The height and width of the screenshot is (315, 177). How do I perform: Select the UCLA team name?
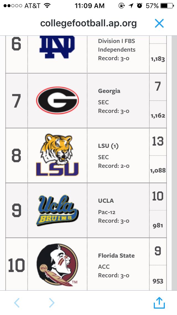(x=106, y=200)
